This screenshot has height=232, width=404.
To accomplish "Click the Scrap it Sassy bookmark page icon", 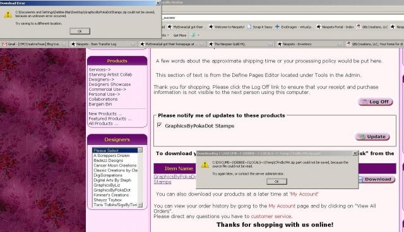I will tap(249, 26).
